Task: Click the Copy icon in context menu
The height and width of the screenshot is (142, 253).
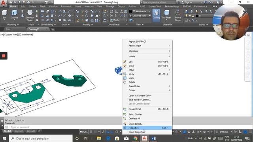Action: (x=125, y=74)
